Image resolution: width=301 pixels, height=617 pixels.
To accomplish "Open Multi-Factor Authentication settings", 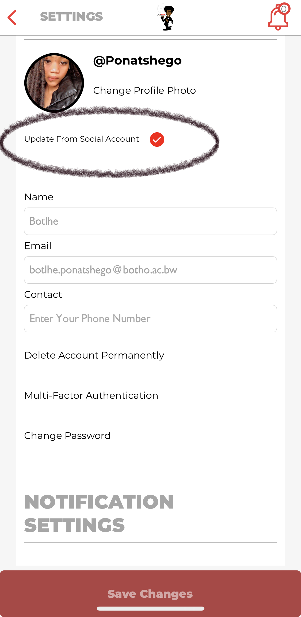I will coord(91,396).
